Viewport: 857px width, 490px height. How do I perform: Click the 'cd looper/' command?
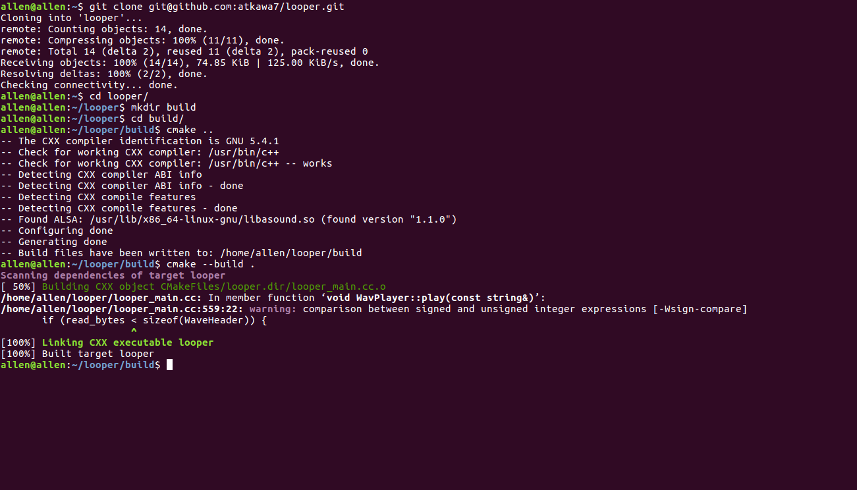click(119, 96)
